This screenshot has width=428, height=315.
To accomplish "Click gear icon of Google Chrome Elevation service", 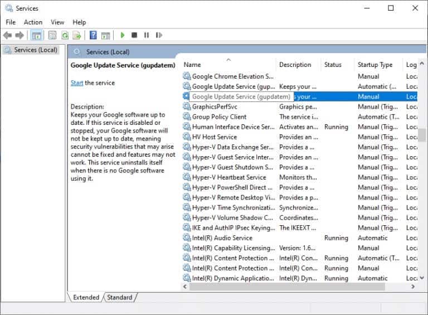I will click(x=187, y=76).
